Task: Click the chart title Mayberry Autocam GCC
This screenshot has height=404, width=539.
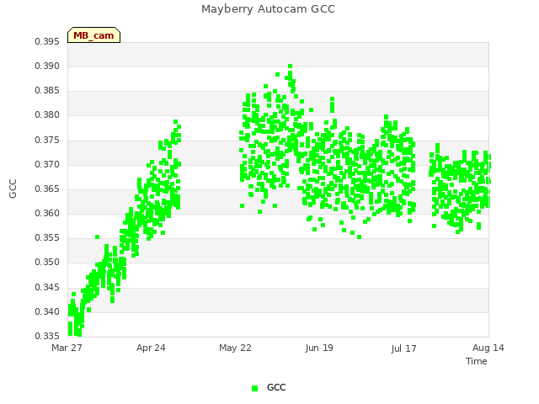Action: (268, 9)
